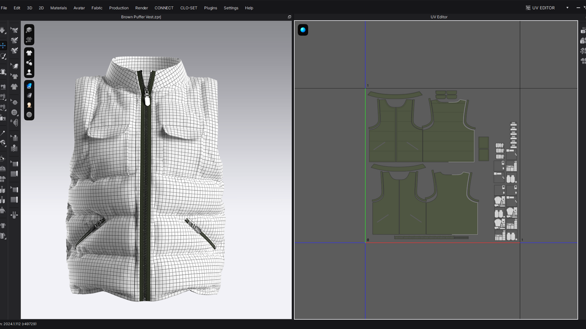Toggle the gray monochrome surface display
Screen dimensions: 586x329
tap(29, 96)
